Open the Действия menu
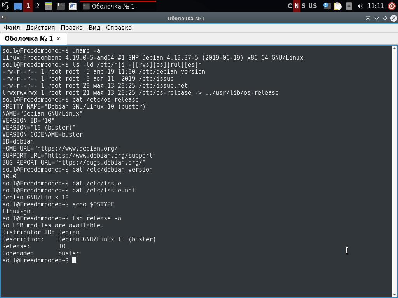 pyautogui.click(x=40, y=28)
